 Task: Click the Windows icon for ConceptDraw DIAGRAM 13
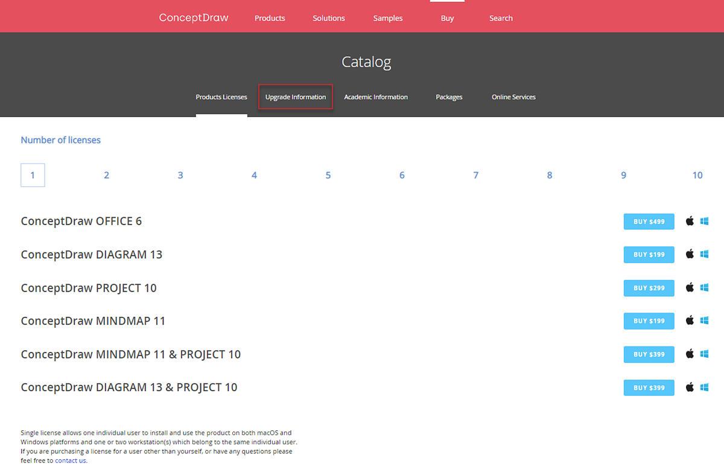click(704, 255)
